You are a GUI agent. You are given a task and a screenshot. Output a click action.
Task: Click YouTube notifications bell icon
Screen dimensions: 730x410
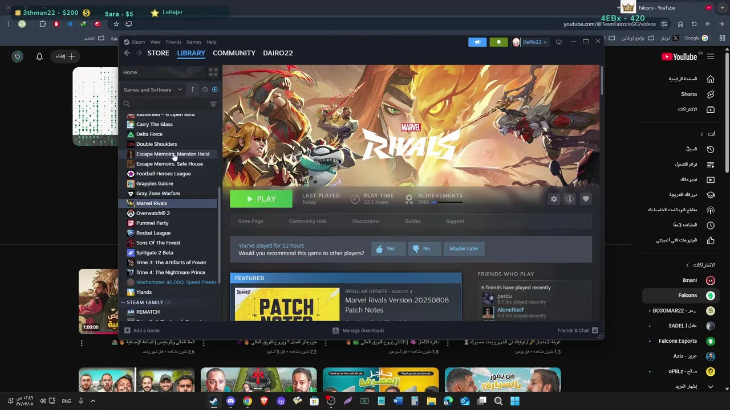point(39,56)
